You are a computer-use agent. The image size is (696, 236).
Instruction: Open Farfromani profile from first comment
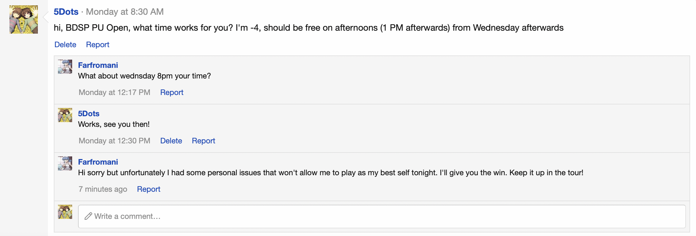click(98, 65)
